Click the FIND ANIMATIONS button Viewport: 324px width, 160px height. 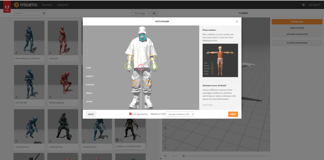tap(297, 43)
